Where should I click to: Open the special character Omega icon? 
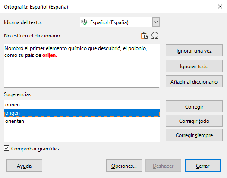point(155,36)
